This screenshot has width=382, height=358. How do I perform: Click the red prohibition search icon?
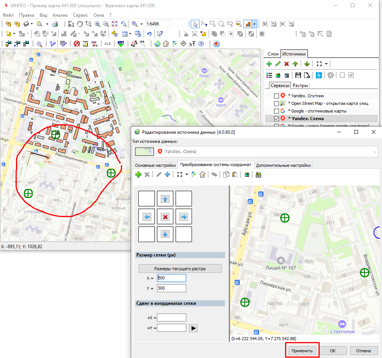[77, 44]
